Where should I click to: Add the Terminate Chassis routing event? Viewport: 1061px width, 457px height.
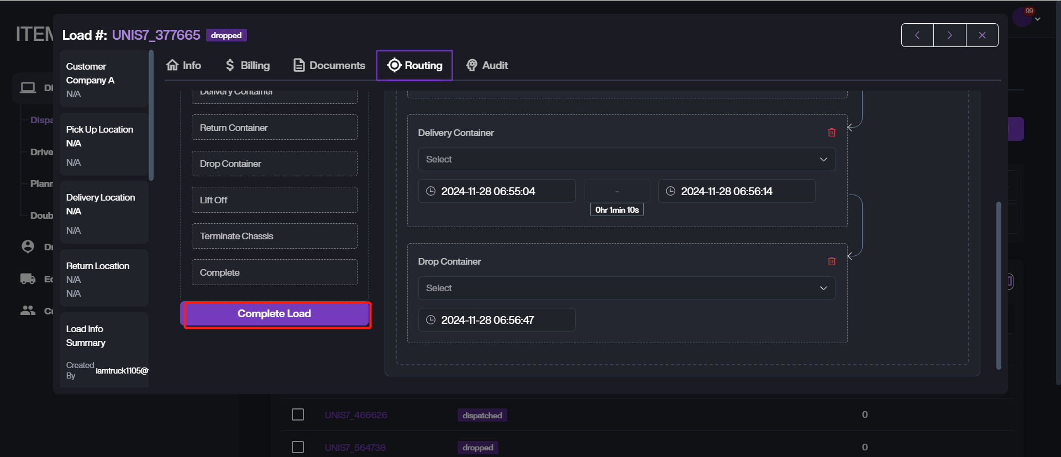point(274,237)
